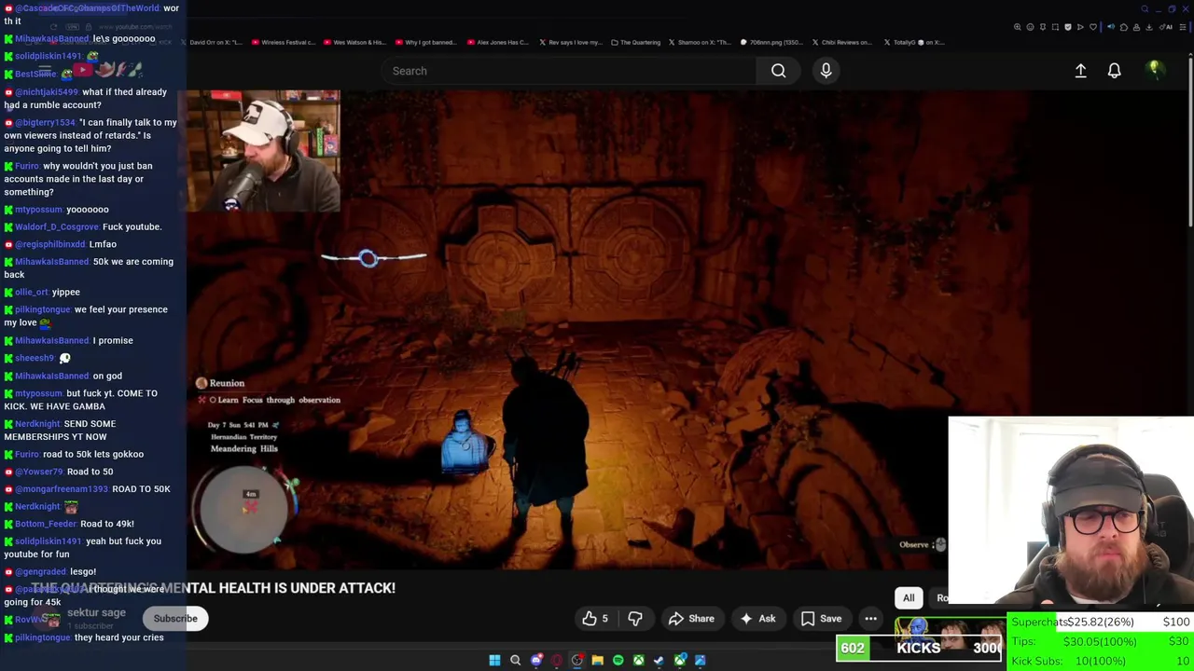Open Discord from the taskbar
The width and height of the screenshot is (1194, 671).
coord(536,660)
